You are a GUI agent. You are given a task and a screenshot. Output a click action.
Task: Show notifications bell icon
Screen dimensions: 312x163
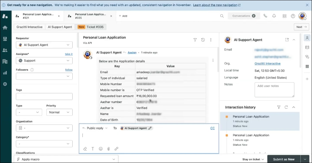tap(274, 16)
